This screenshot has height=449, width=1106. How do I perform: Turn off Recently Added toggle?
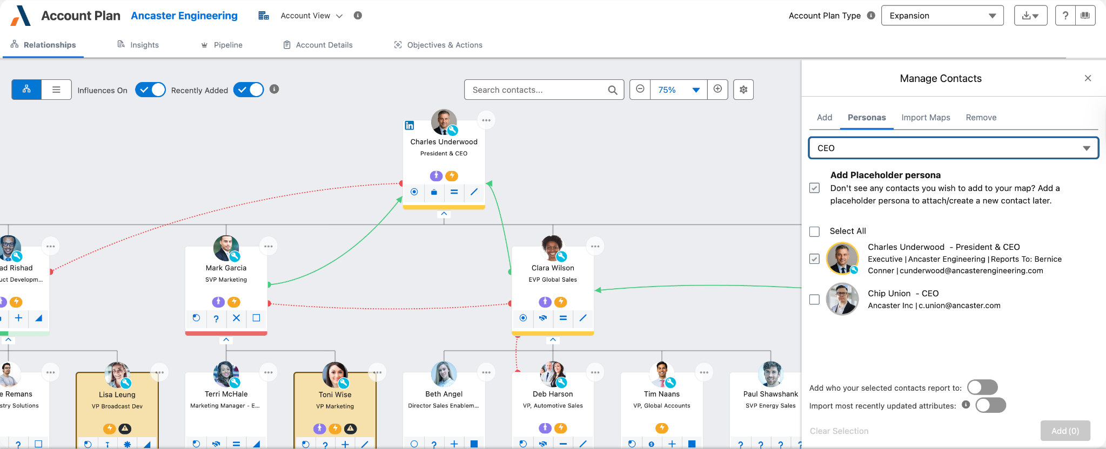pos(249,90)
